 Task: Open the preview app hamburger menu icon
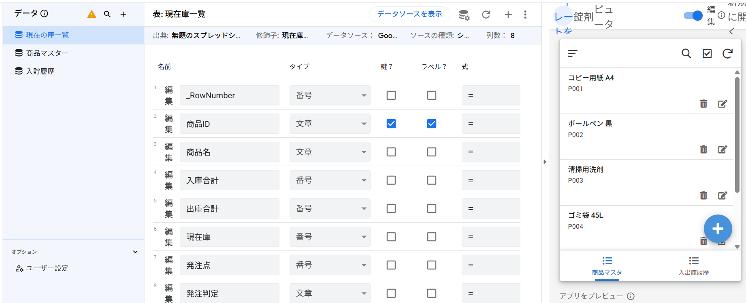pyautogui.click(x=573, y=53)
